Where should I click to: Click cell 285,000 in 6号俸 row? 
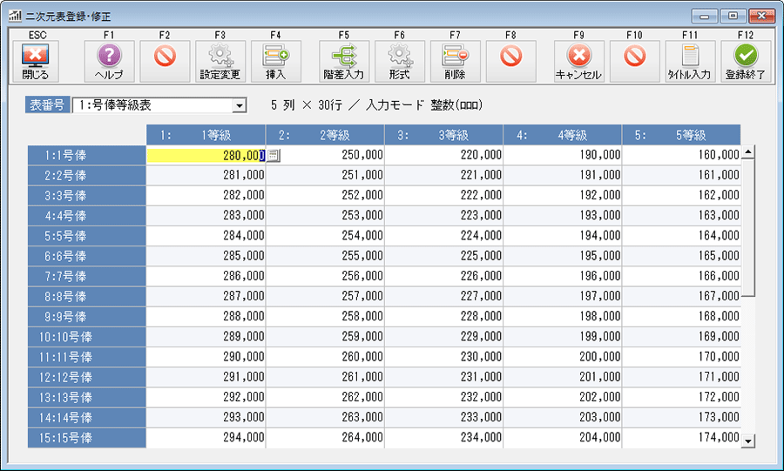206,256
